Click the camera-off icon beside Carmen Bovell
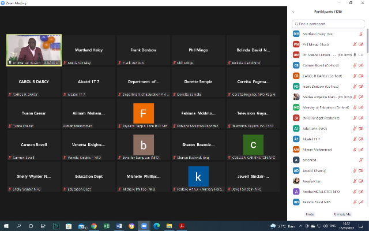 [361, 65]
